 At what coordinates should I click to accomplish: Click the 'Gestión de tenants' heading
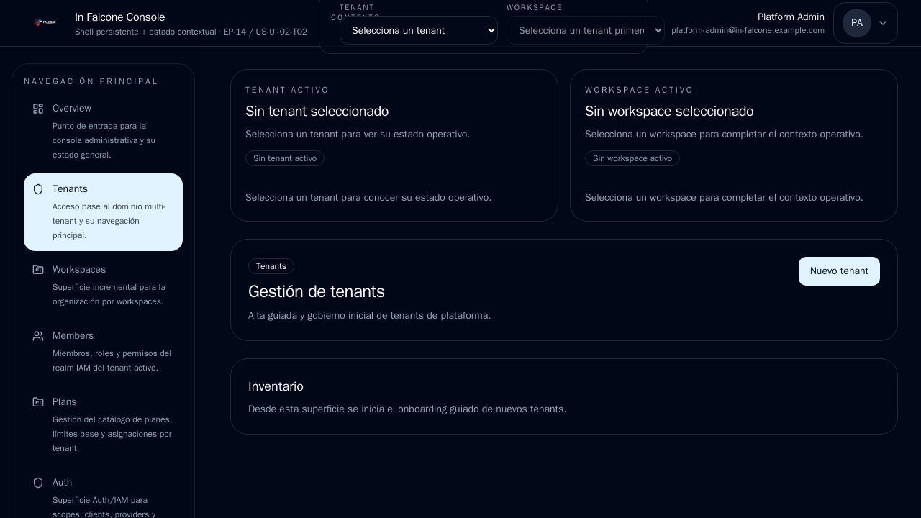317,291
